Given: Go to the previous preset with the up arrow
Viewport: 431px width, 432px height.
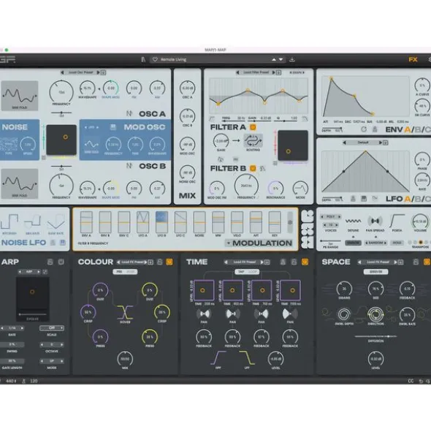Looking at the screenshot, I should click(x=274, y=59).
